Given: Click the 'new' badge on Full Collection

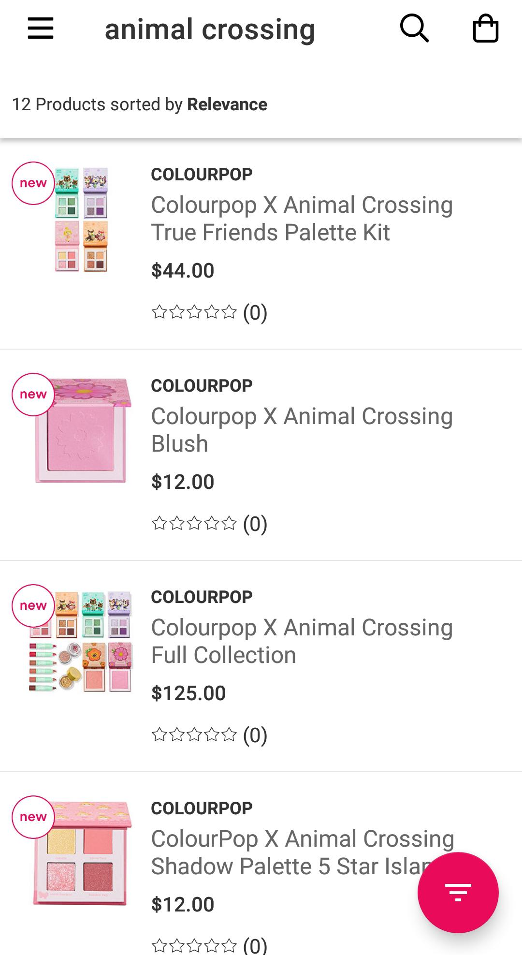Looking at the screenshot, I should 32,605.
